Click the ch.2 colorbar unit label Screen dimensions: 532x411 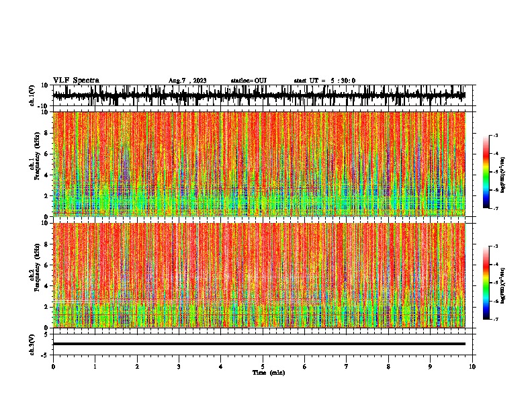click(503, 285)
